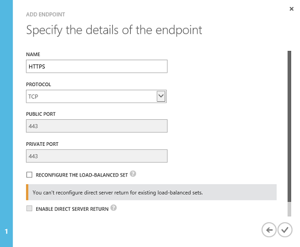Toggle Enable Direct Server Return checkbox

(x=29, y=209)
